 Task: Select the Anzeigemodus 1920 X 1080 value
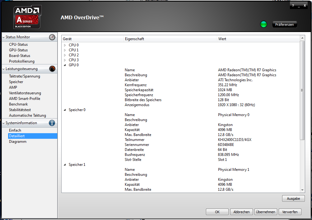pos(236,105)
